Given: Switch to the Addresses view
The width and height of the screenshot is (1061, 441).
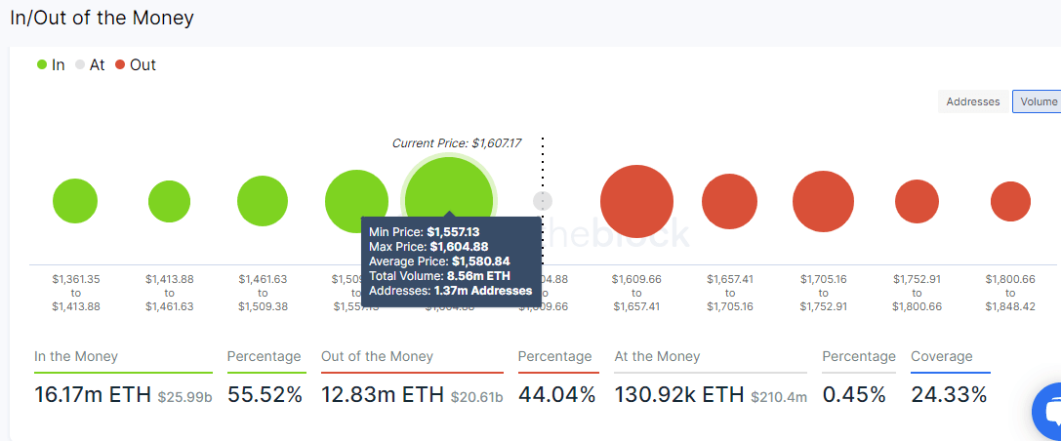Looking at the screenshot, I should click(x=973, y=101).
